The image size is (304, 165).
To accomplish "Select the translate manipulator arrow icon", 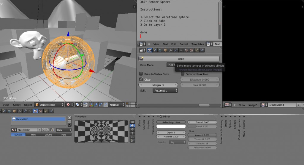I will (x=96, y=105).
